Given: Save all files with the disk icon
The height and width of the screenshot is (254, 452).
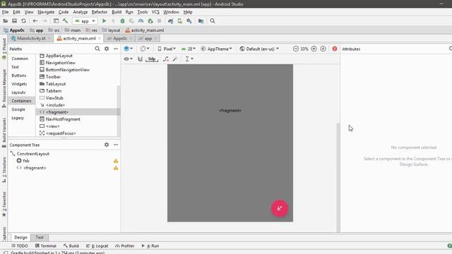Looking at the screenshot, I should pyautogui.click(x=14, y=21).
